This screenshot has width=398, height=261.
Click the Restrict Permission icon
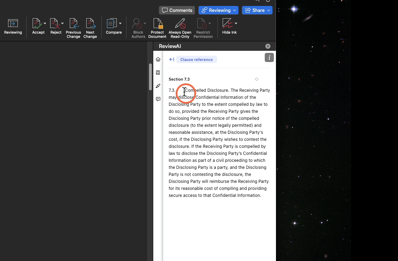tap(202, 23)
